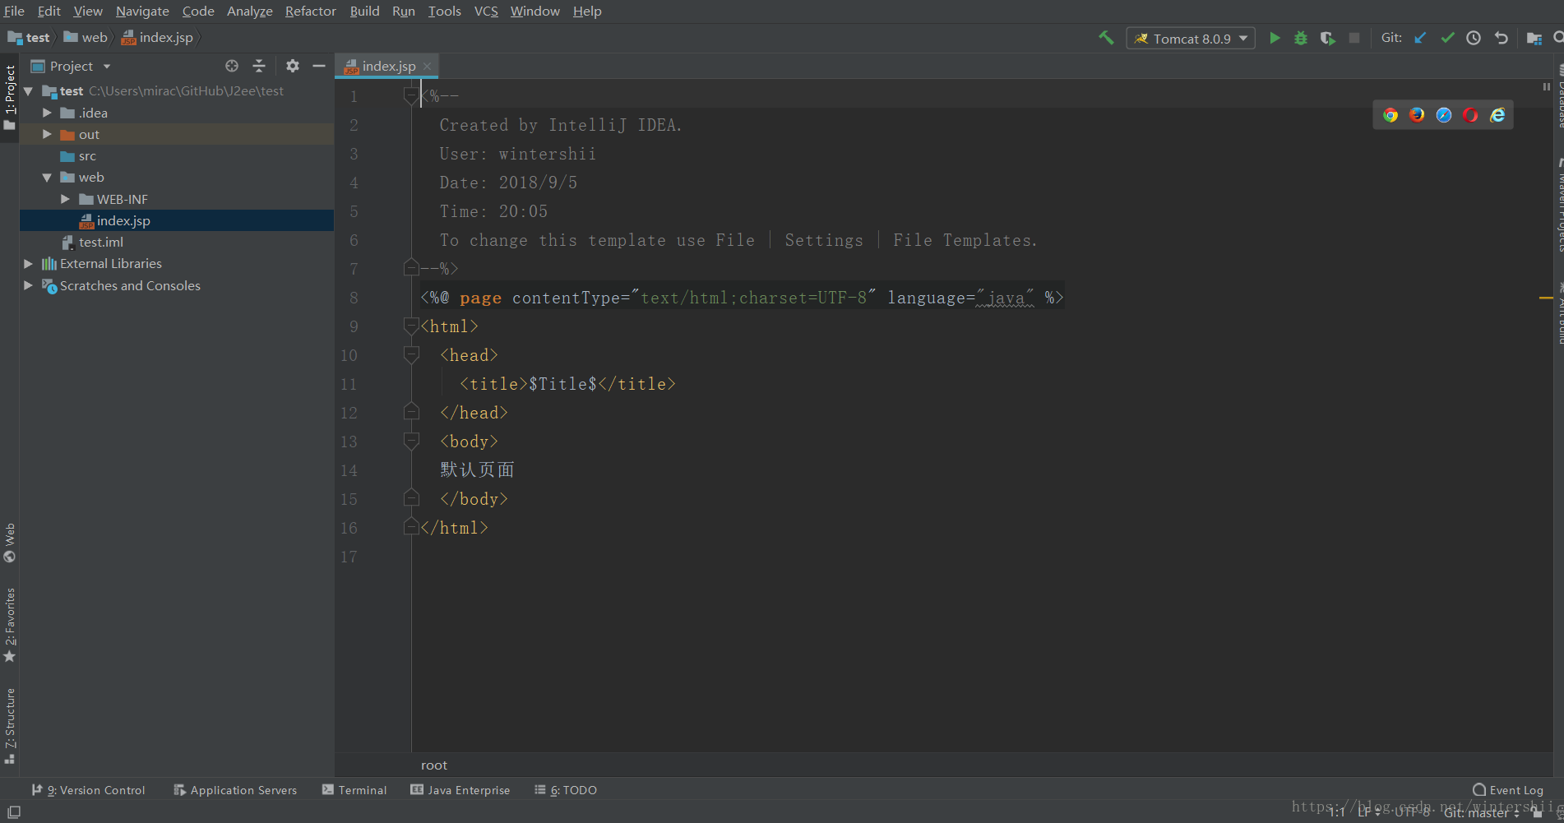The width and height of the screenshot is (1564, 823).
Task: Toggle tool window quick access icon
Action: point(14,811)
